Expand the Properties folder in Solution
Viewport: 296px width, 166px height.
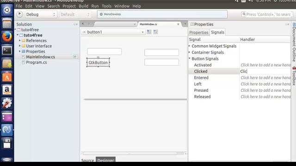[19, 51]
